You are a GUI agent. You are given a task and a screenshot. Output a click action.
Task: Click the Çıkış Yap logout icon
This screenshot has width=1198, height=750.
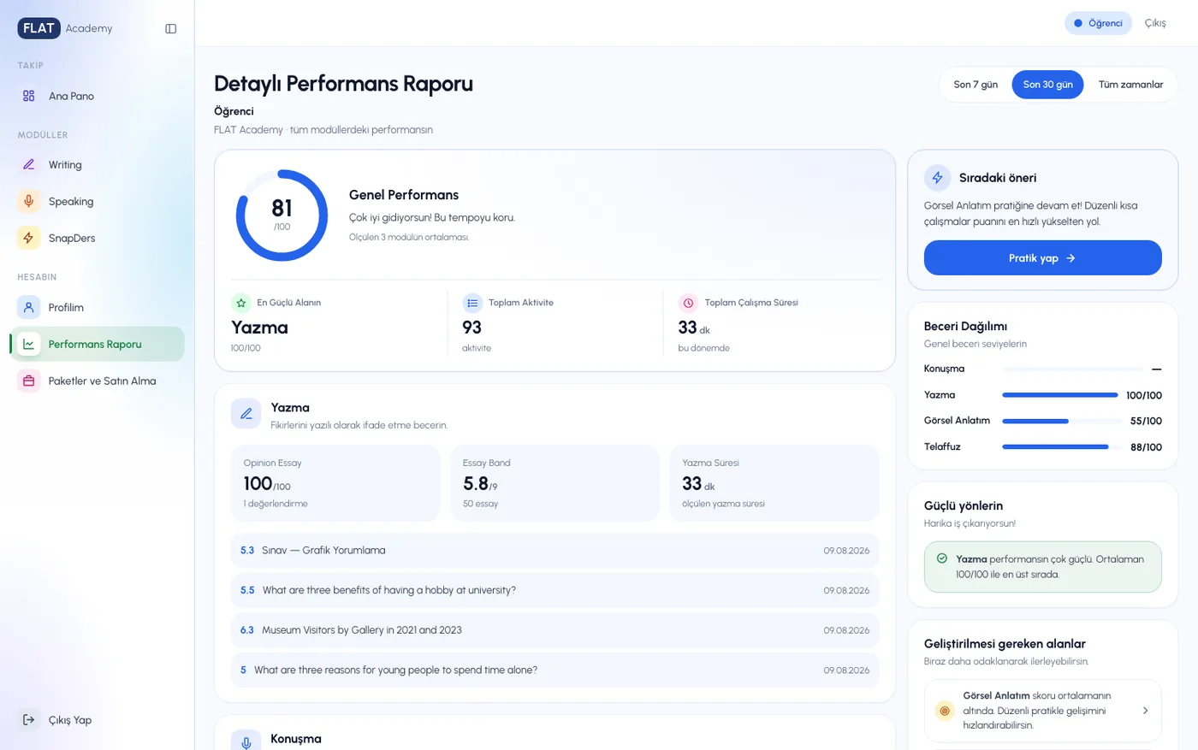(x=28, y=719)
